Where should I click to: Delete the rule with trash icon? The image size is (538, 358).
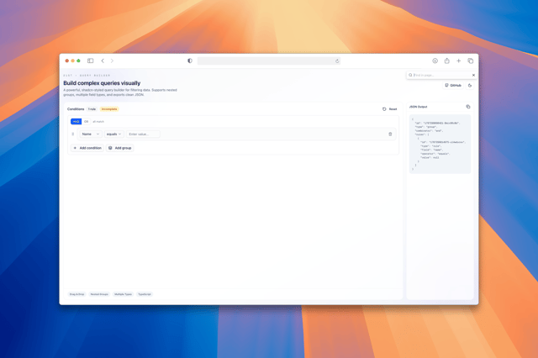coord(390,134)
